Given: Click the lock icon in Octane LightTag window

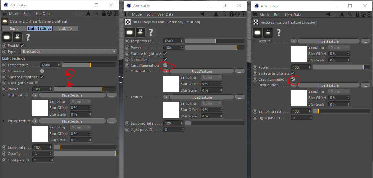Looking at the screenshot, I should pyautogui.click(x=104, y=14).
